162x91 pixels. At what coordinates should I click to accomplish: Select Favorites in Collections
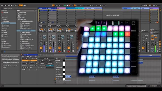pyautogui.click(x=6, y=12)
